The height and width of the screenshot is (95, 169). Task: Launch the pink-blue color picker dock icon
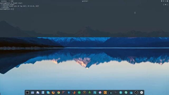pos(100,92)
